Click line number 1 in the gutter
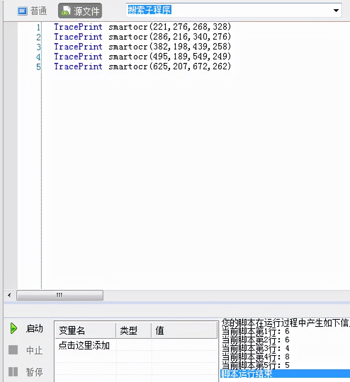The image size is (350, 382). click(x=38, y=27)
